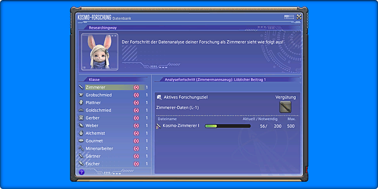This screenshot has height=189, width=378.
Task: Click the crossed-tools icon in the title bar
Action: tap(299, 17)
